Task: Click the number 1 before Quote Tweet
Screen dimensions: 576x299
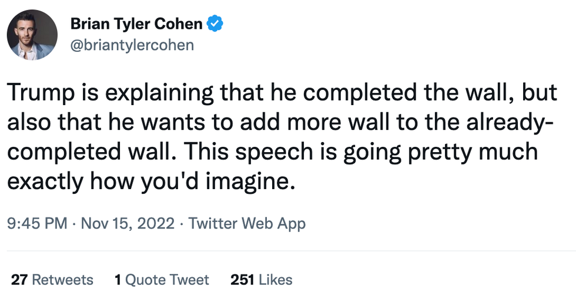Action: click(x=118, y=280)
